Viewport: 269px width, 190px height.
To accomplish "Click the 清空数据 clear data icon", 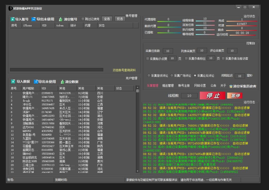I will 63,82.
